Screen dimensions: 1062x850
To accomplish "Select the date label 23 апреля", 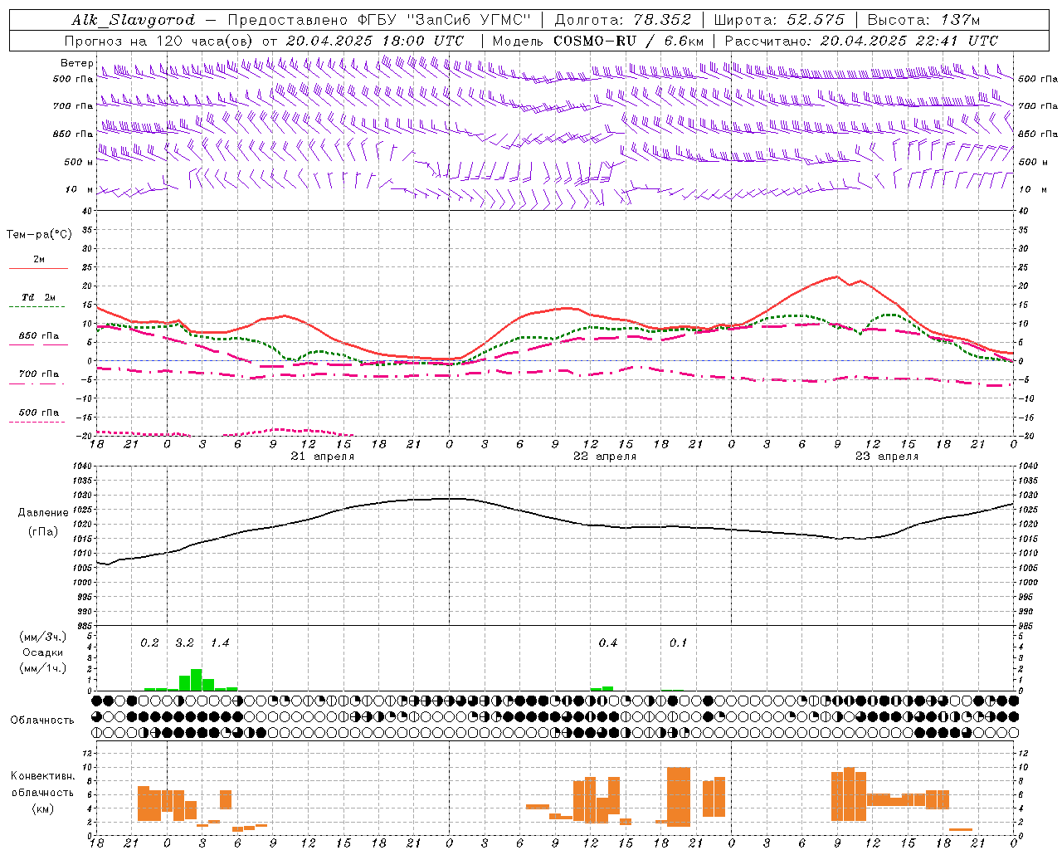I will [x=887, y=457].
